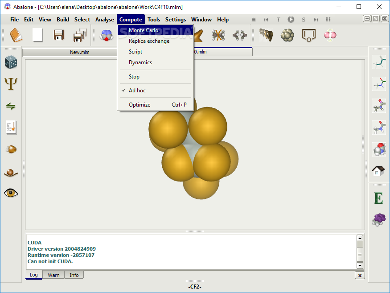Toggle the eye view icon
This screenshot has height=293, width=390.
(11, 193)
